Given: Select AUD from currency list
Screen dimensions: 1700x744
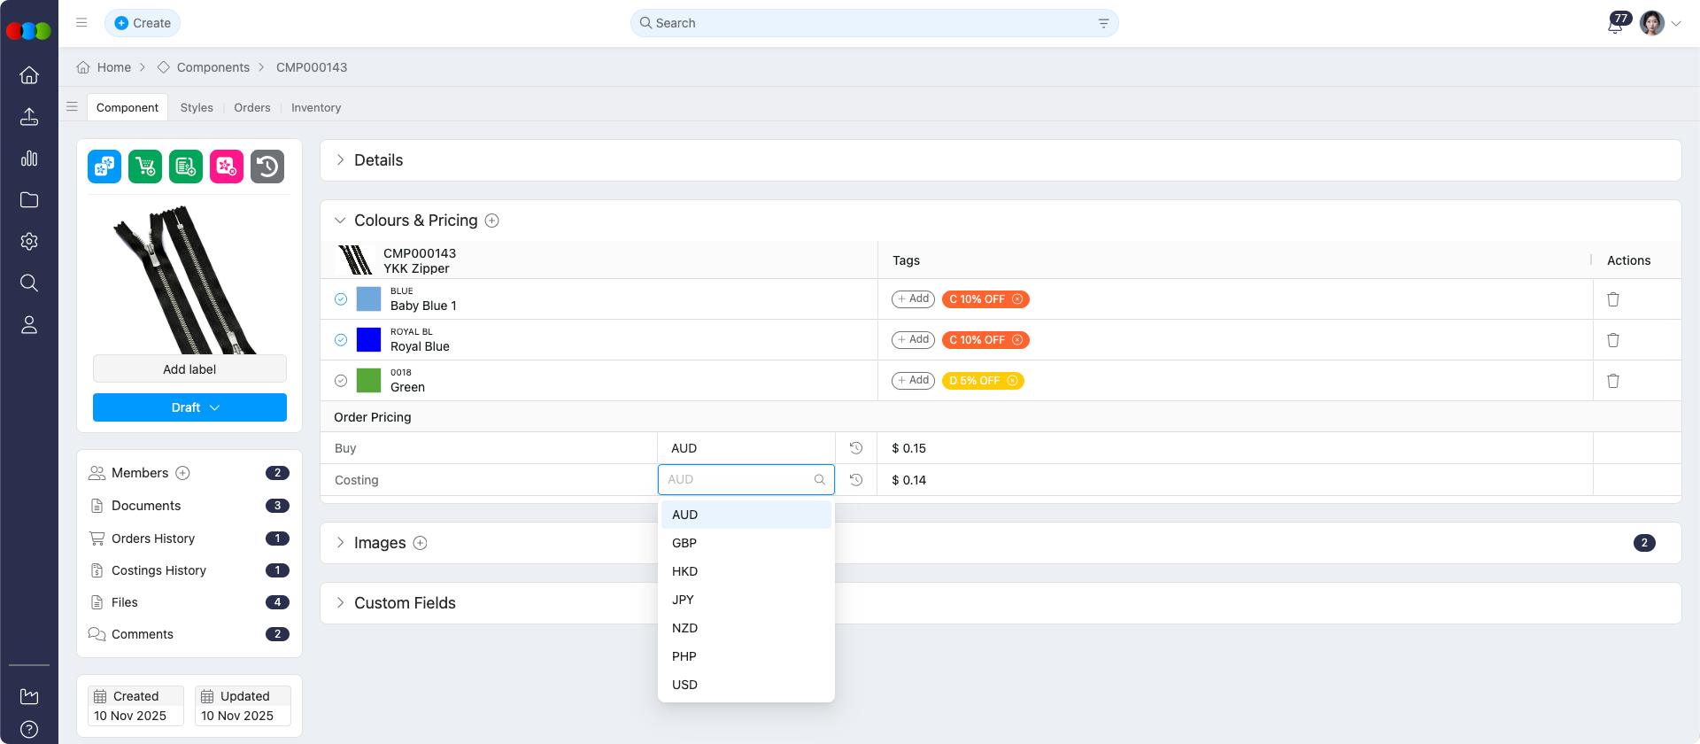Looking at the screenshot, I should tap(746, 515).
